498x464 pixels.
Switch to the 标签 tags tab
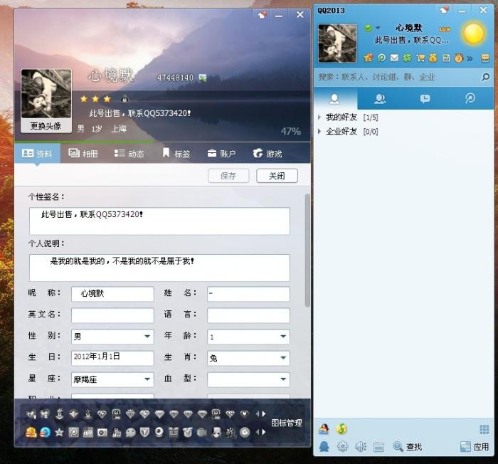176,154
